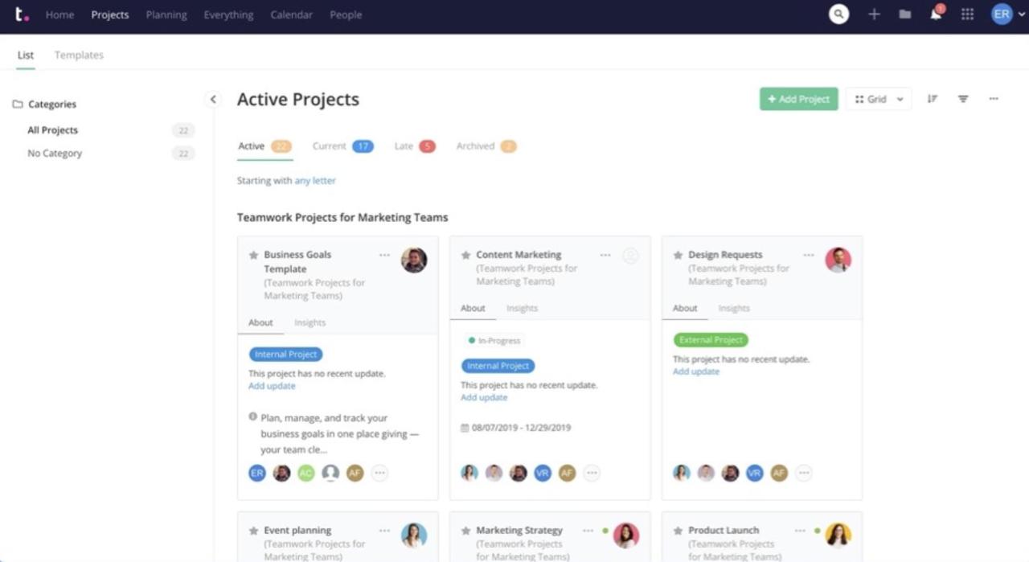Viewport: 1029px width, 562px height.
Task: Click the Add Project button
Action: [798, 98]
